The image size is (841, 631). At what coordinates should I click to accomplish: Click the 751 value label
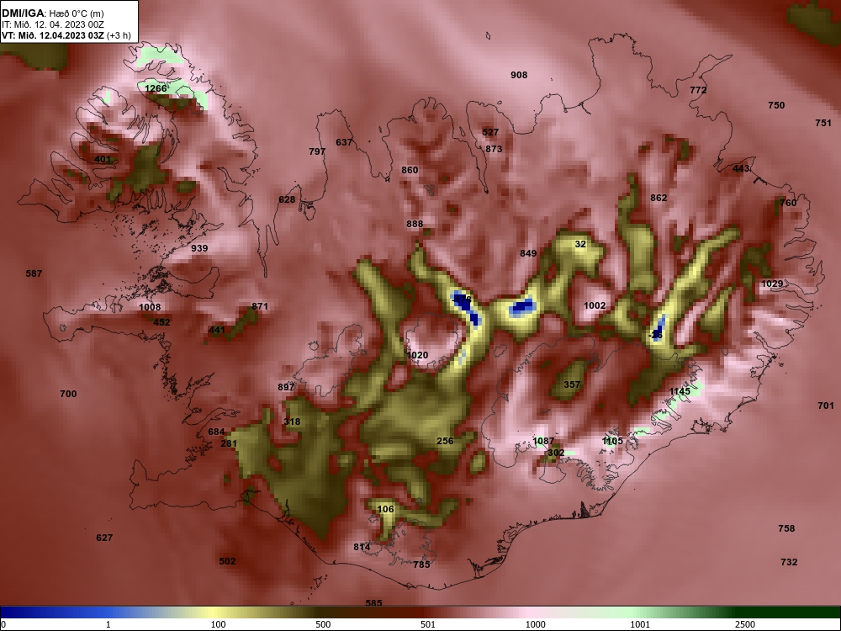823,123
